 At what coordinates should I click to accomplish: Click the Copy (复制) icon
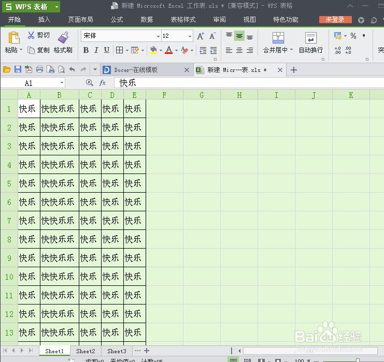(x=31, y=50)
